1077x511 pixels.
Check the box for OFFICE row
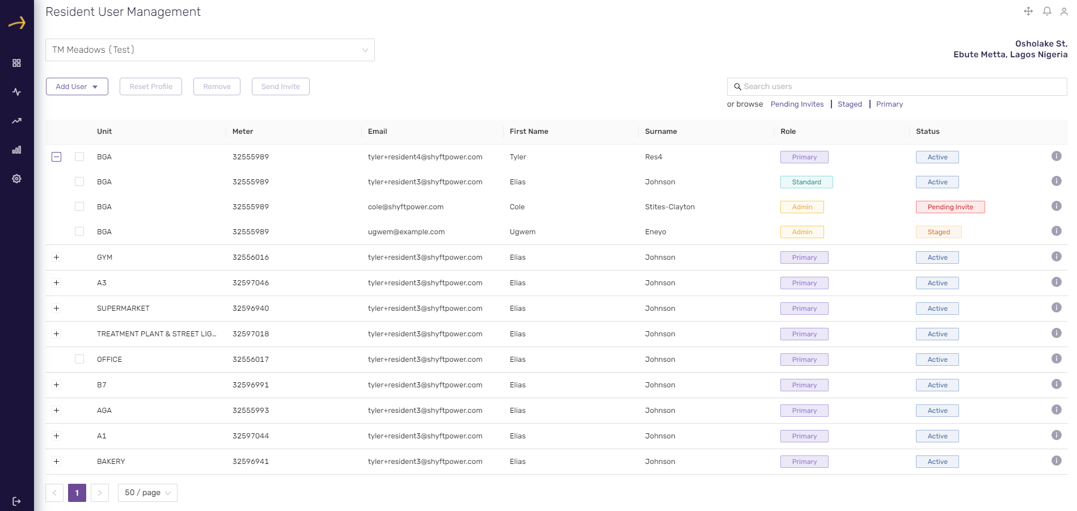tap(79, 359)
